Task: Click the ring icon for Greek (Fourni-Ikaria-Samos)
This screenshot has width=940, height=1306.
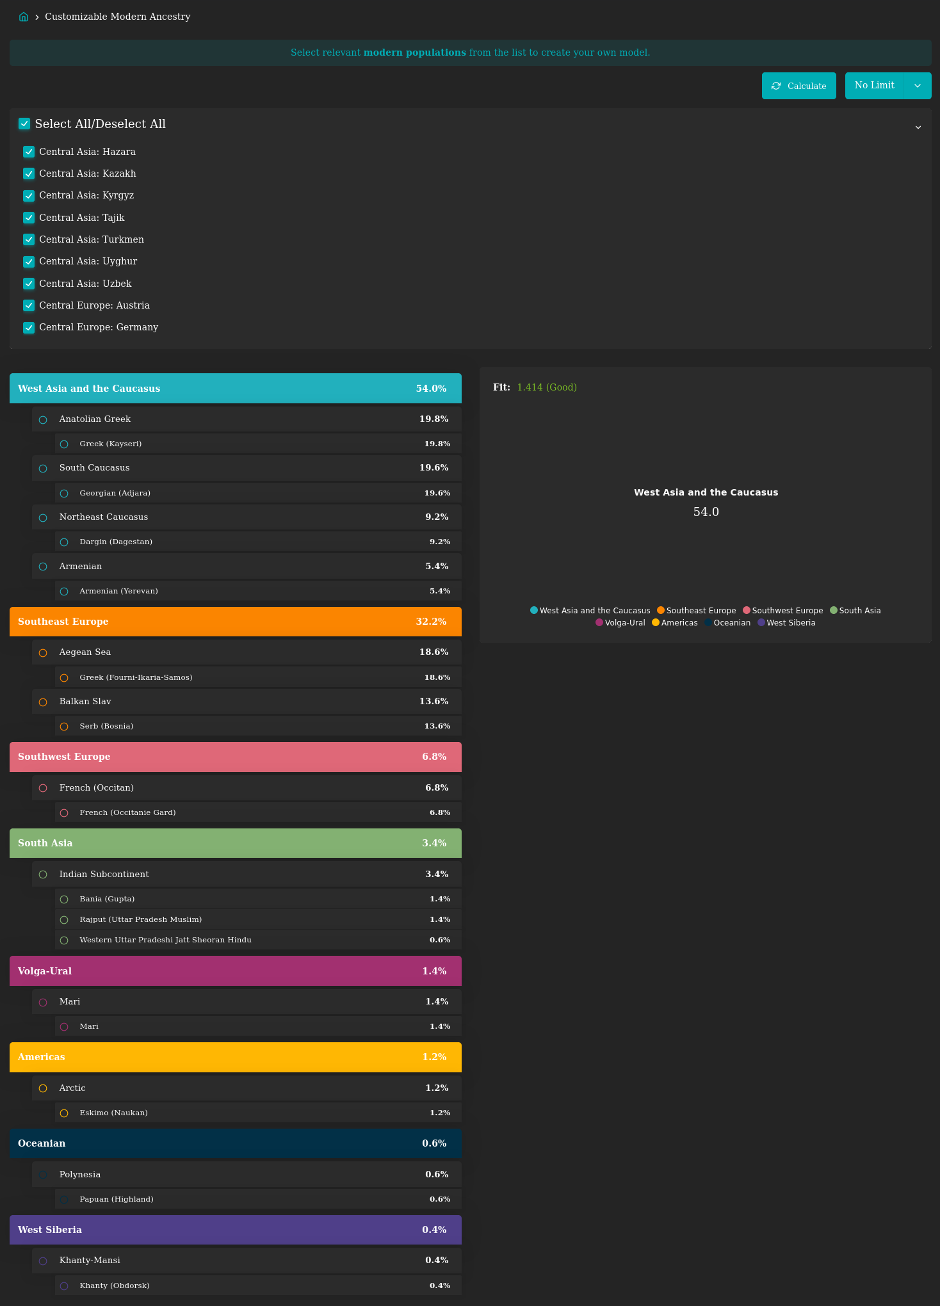Action: tap(64, 678)
